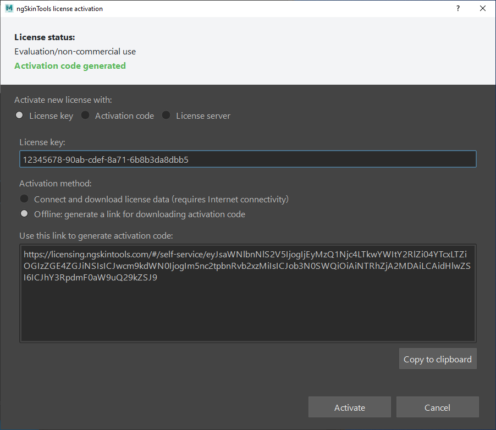Click the Activate button
The width and height of the screenshot is (496, 430).
coord(350,407)
